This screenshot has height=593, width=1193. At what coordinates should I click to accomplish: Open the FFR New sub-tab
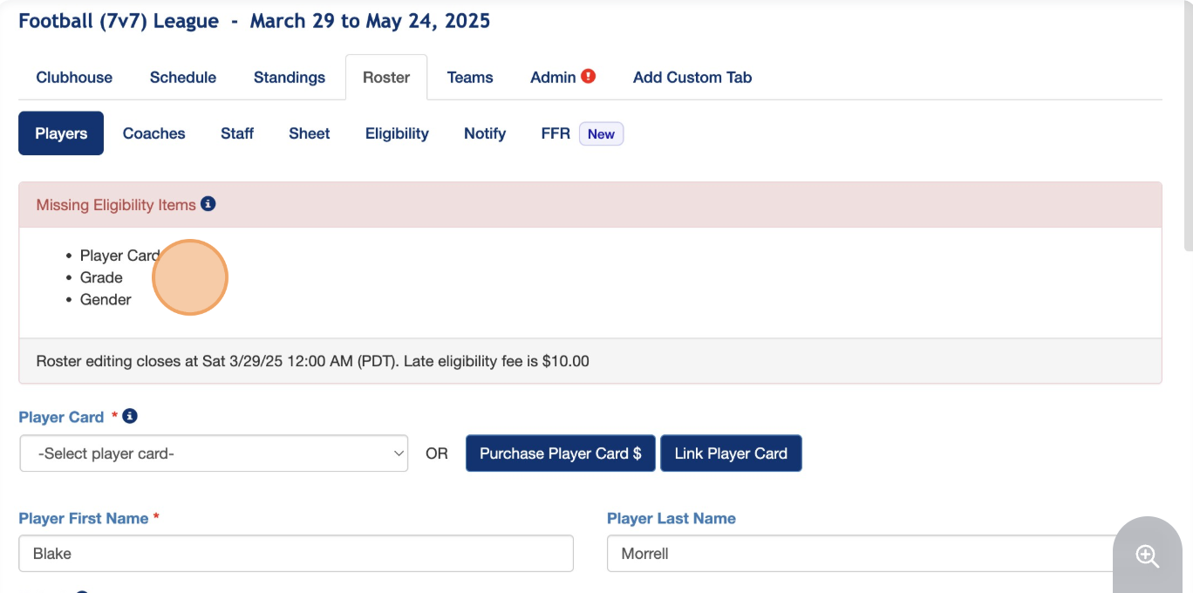(582, 133)
